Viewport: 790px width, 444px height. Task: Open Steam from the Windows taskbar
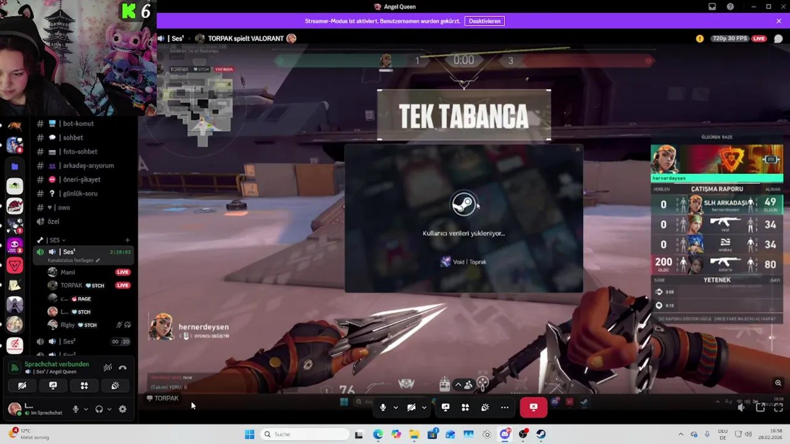click(541, 434)
